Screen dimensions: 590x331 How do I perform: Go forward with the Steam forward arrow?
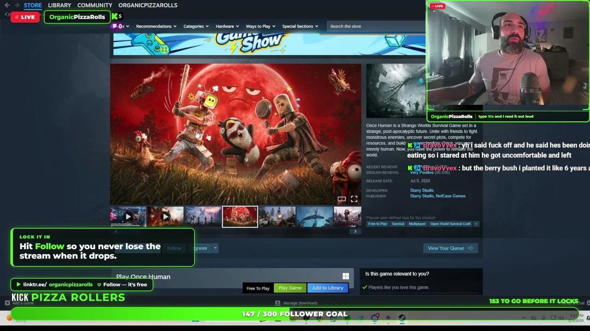(17, 5)
